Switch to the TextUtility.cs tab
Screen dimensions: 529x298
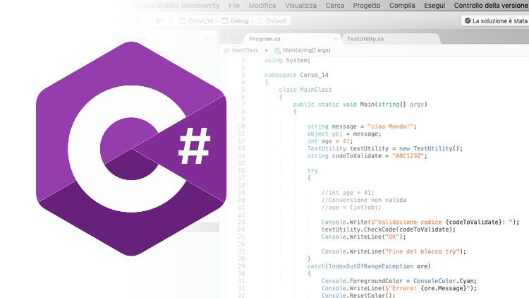tap(365, 39)
